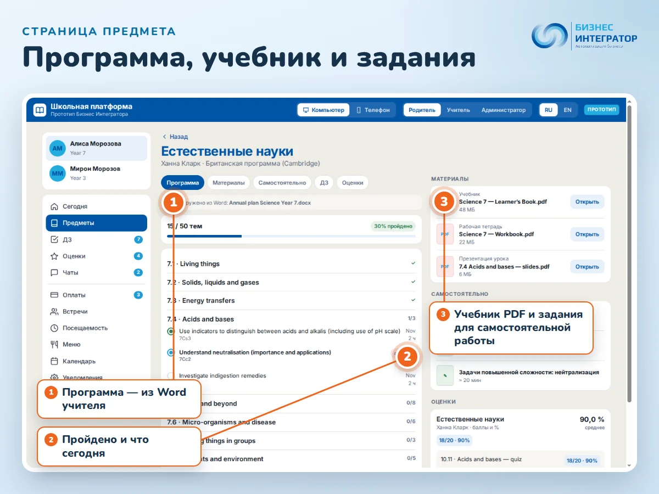This screenshot has height=494, width=659.
Task: Open ДЗ using its checkbox icon in sidebar
Action: pyautogui.click(x=54, y=239)
